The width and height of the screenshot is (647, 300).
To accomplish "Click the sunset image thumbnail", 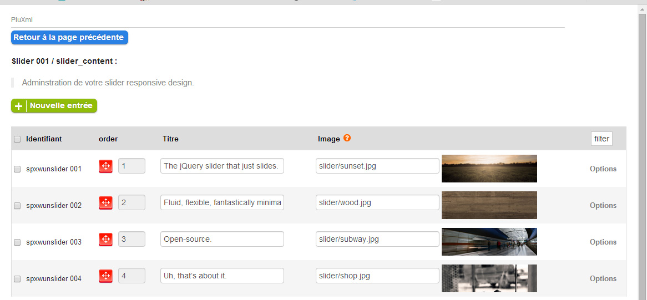I will pos(489,169).
